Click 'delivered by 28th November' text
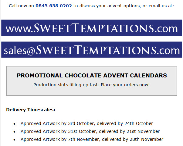Screen dimensions: 183x146 pos(133,139)
